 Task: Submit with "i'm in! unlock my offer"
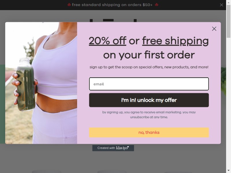point(149,100)
